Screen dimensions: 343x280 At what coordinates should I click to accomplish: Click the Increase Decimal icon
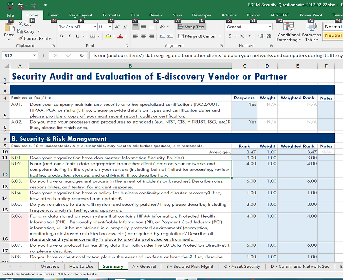pyautogui.click(x=260, y=36)
